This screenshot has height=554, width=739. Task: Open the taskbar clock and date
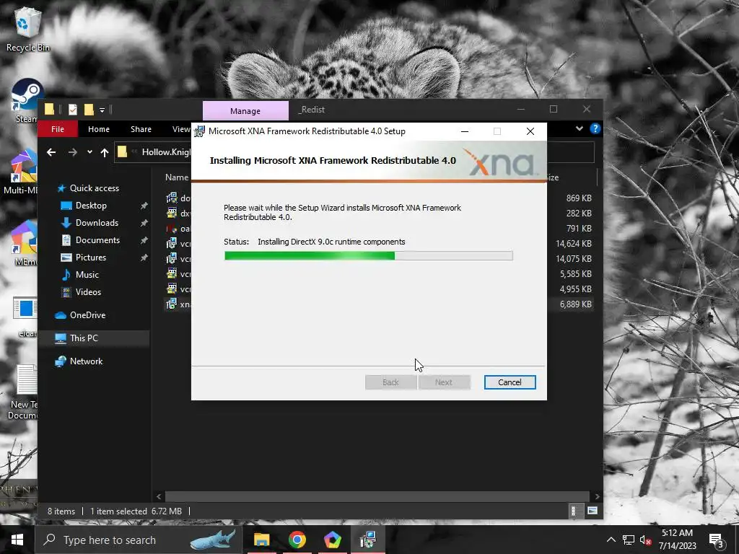pos(677,540)
